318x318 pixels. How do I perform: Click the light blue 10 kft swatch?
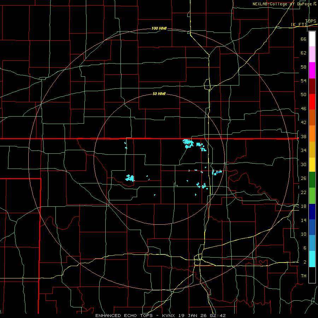pyautogui.click(x=312, y=243)
